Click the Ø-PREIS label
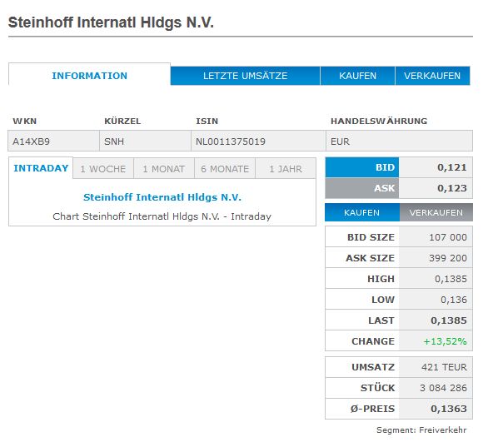 [x=372, y=409]
